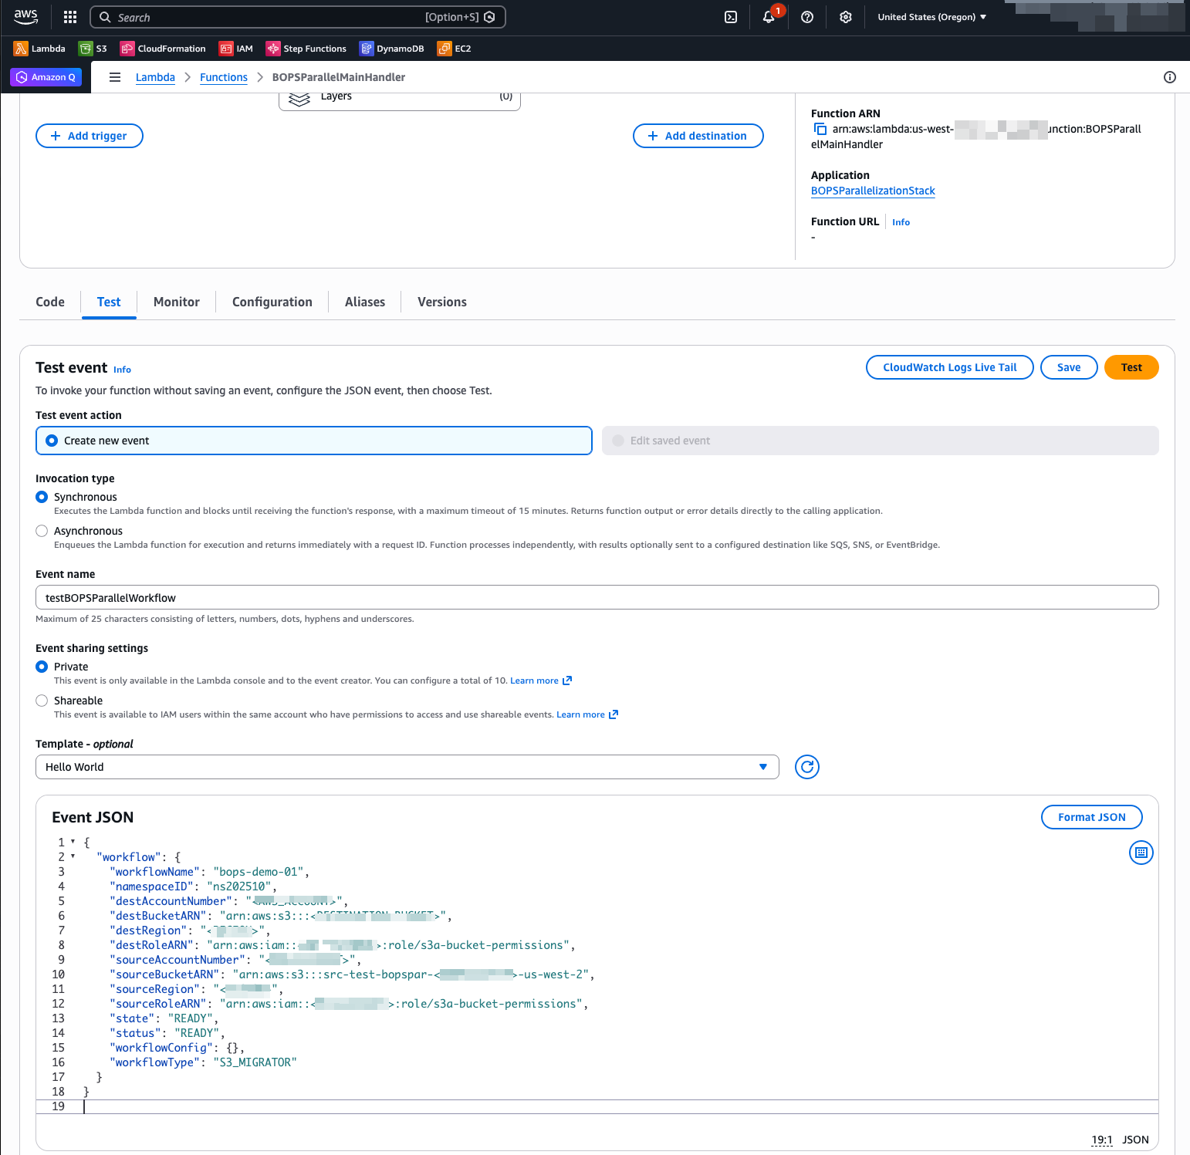Open the editor keyboard shortcuts icon
The width and height of the screenshot is (1190, 1155).
[x=1141, y=853]
